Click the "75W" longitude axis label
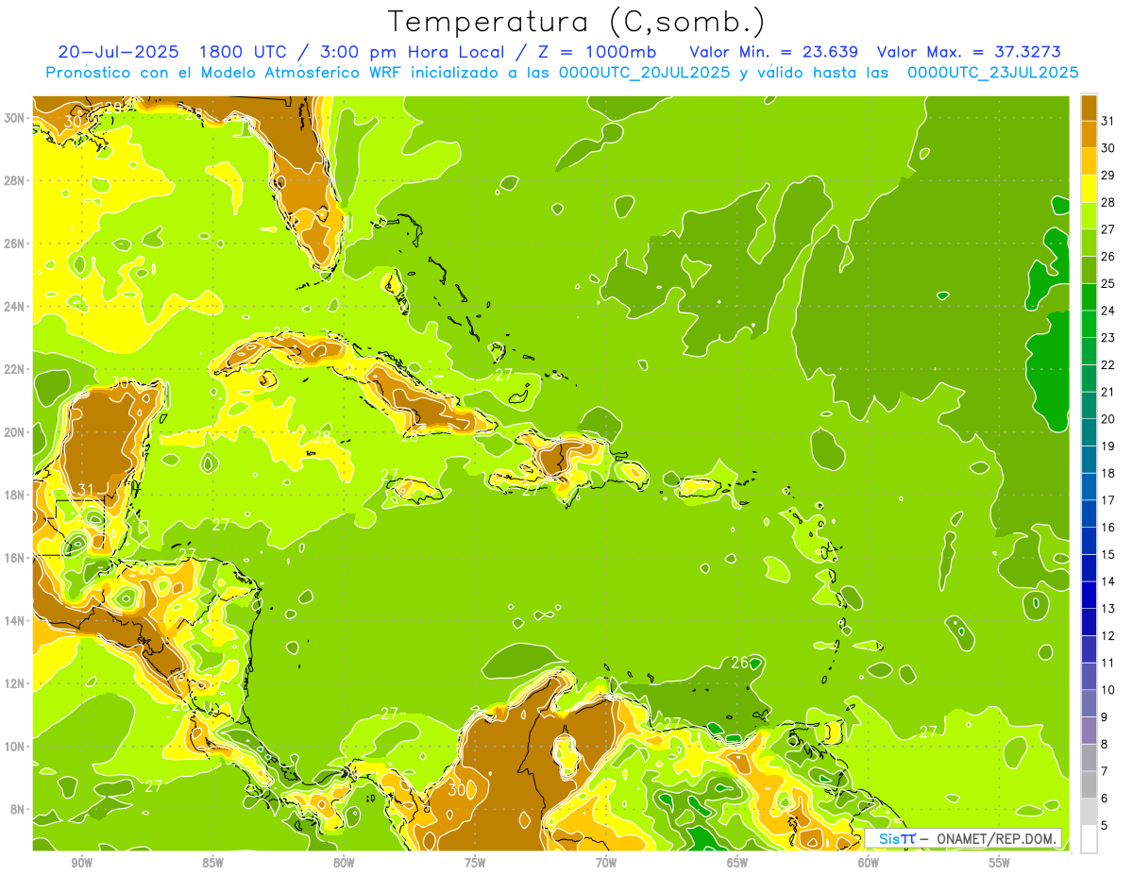 click(x=475, y=863)
